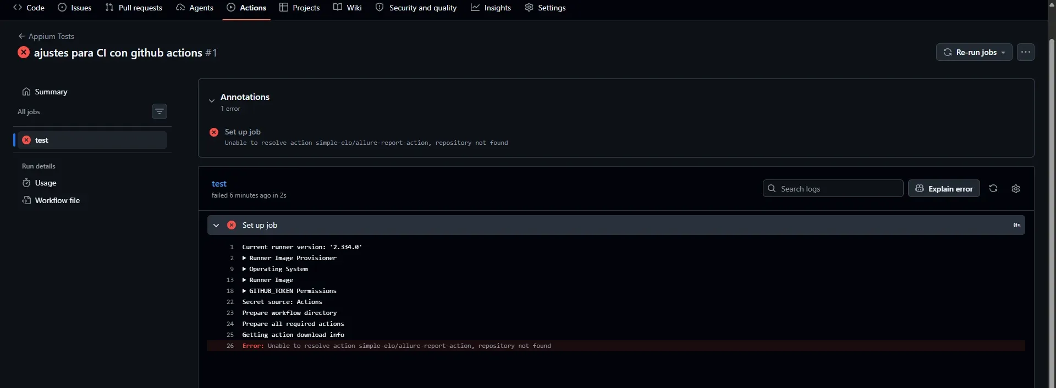Open the Re-run jobs dropdown
The height and width of the screenshot is (388, 1056).
(x=974, y=52)
